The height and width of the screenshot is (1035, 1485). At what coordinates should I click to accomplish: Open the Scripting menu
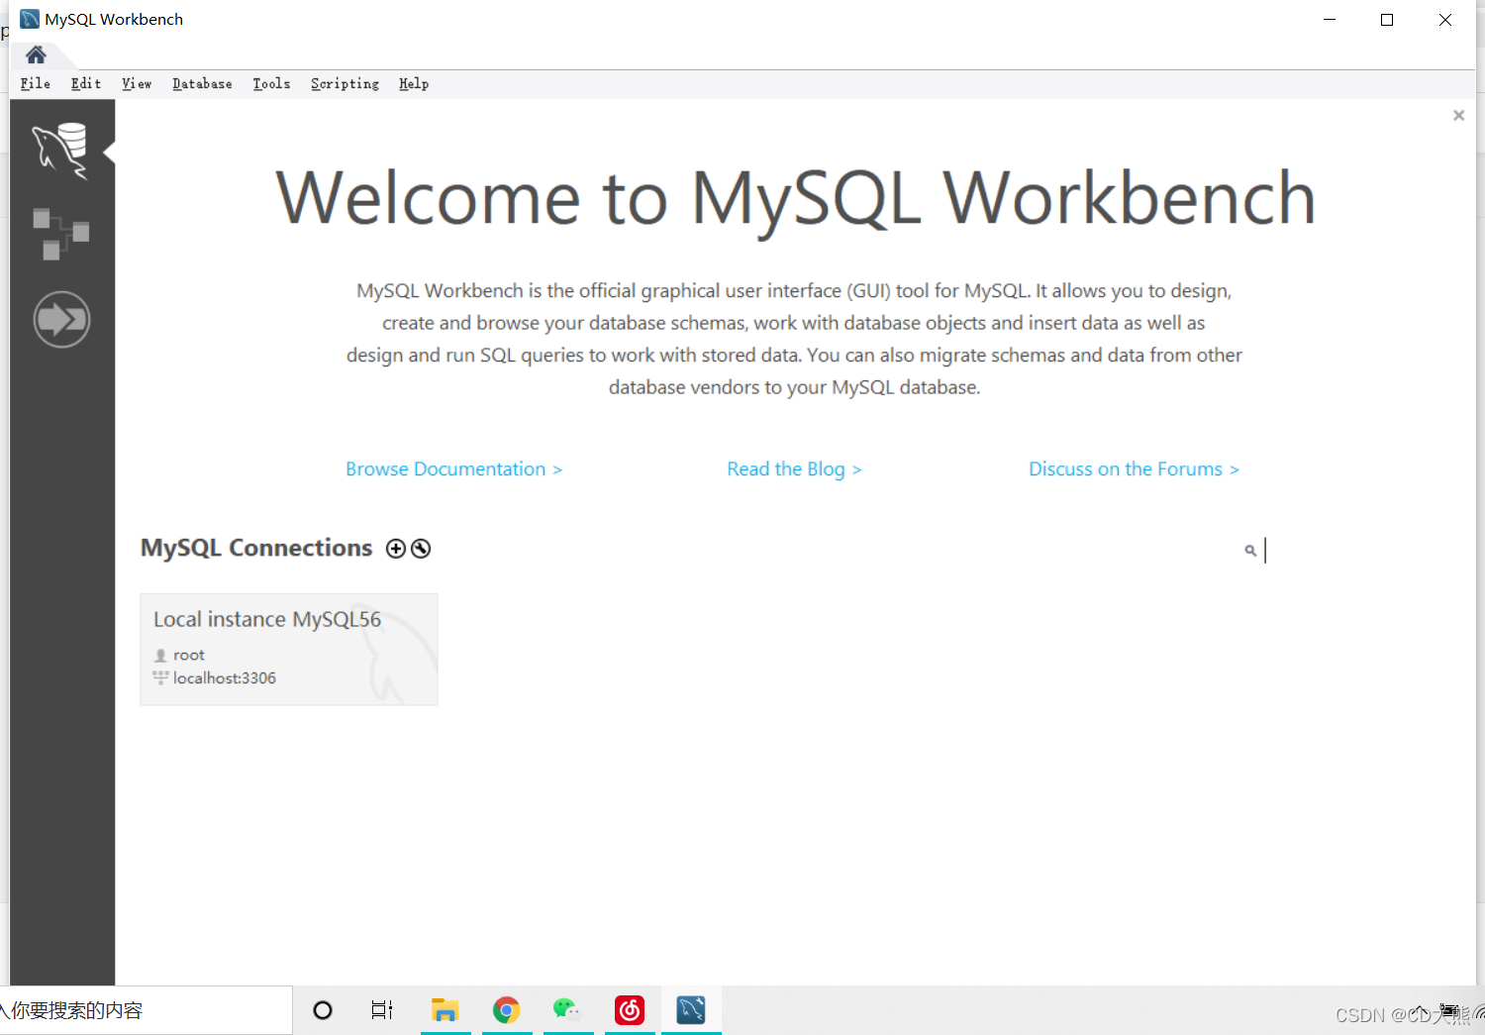[x=345, y=83]
